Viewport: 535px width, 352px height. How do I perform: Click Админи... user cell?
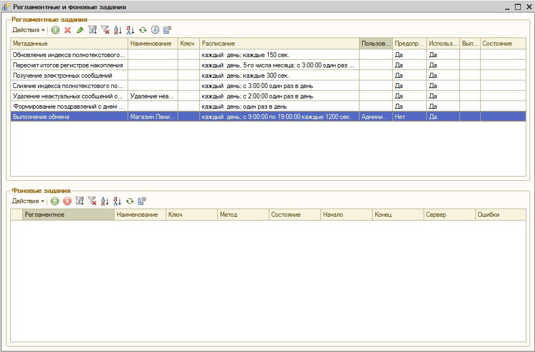click(376, 117)
